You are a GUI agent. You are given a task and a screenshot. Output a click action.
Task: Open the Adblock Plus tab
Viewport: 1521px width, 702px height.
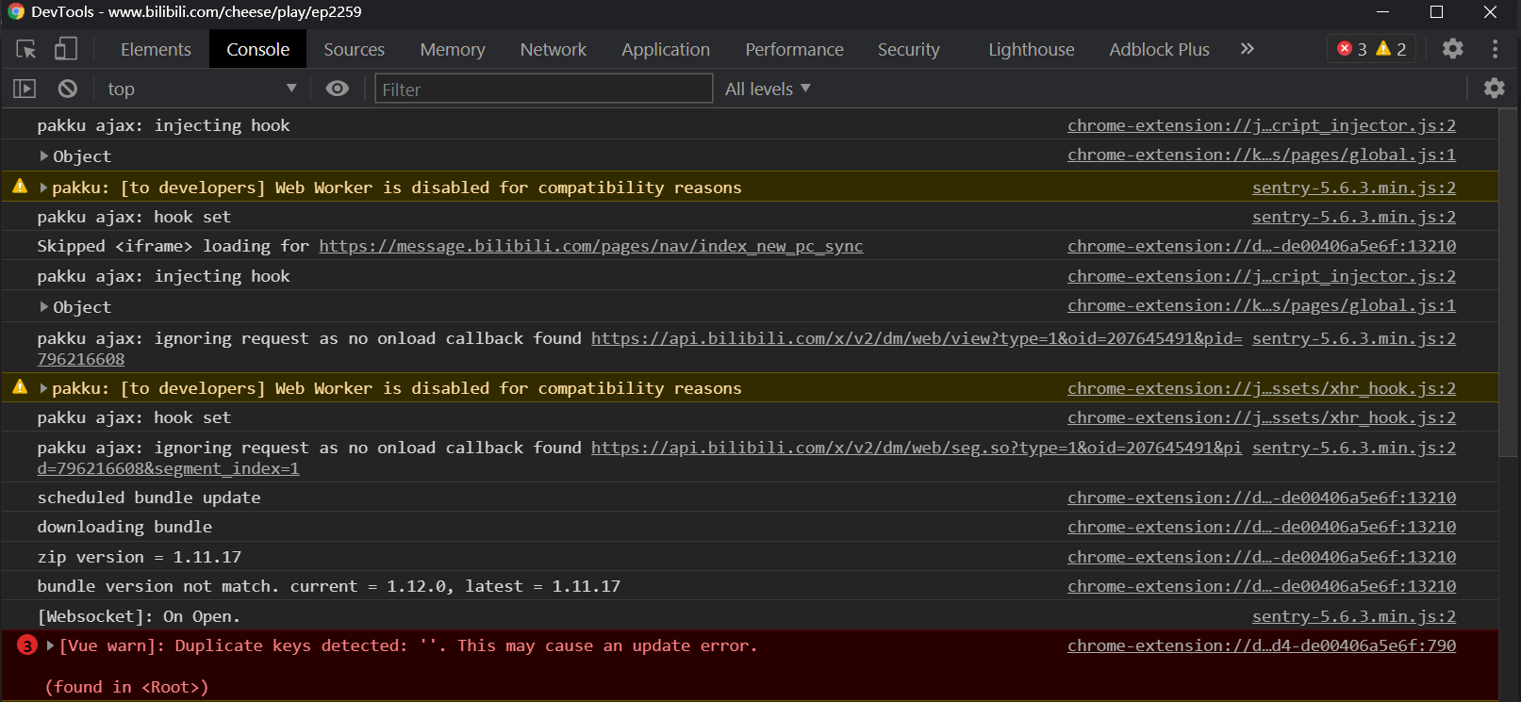click(1159, 50)
